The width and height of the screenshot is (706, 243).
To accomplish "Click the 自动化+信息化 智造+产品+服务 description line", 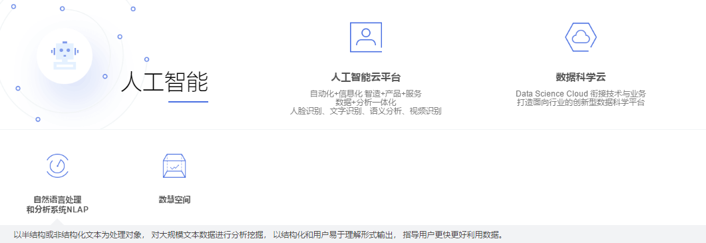I will pos(365,94).
